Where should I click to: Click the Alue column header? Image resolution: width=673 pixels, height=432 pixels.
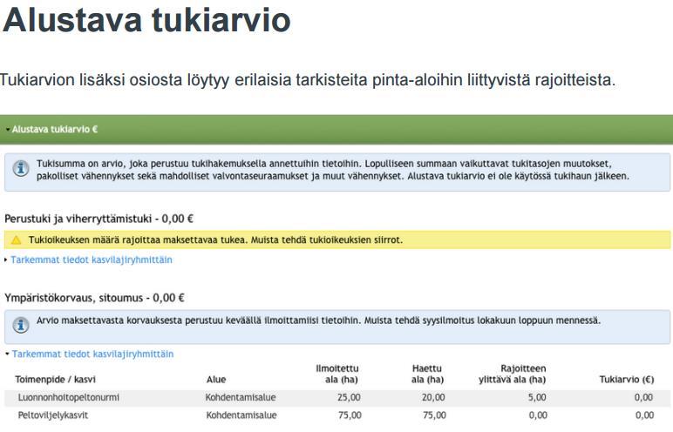pos(216,380)
